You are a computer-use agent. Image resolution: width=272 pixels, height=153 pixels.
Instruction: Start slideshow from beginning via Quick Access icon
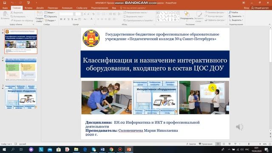click(x=28, y=3)
